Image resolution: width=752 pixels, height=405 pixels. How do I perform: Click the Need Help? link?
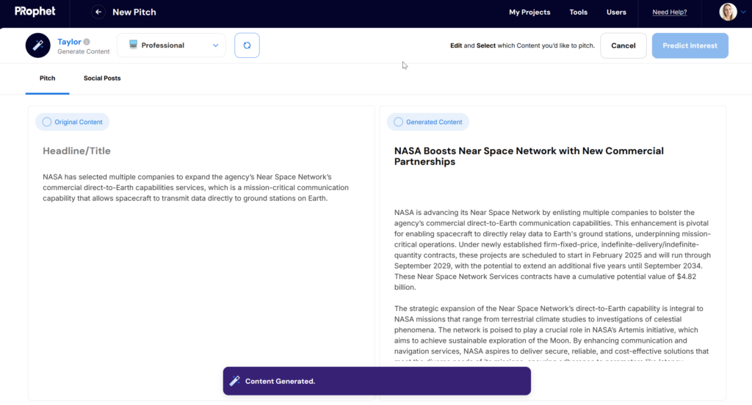(670, 12)
